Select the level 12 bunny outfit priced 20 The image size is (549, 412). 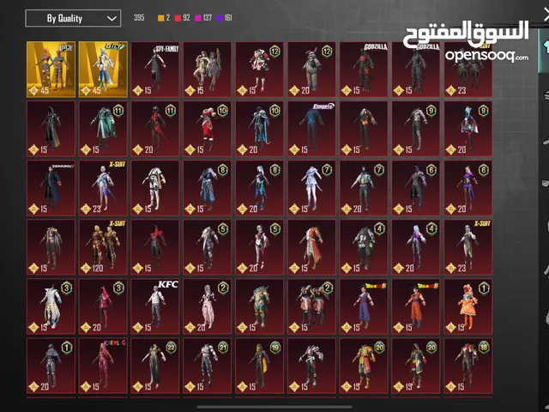pyautogui.click(x=311, y=70)
